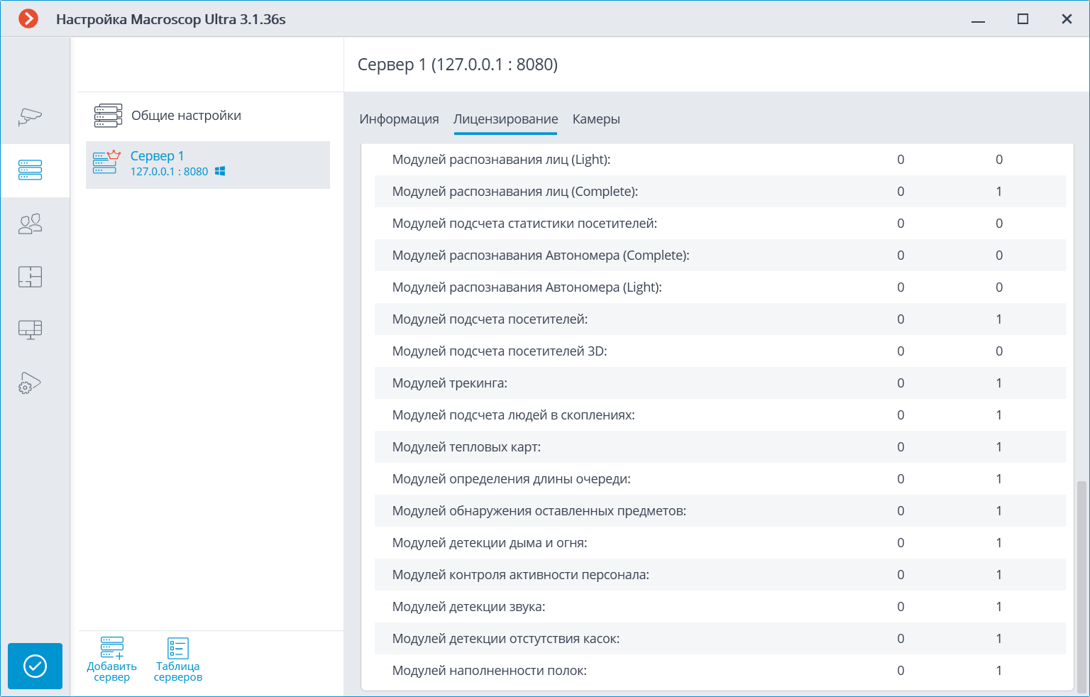Click the server title Сервер 1 (127.0.0.1 : 8080)
Screen dimensions: 1090x697
(x=458, y=65)
